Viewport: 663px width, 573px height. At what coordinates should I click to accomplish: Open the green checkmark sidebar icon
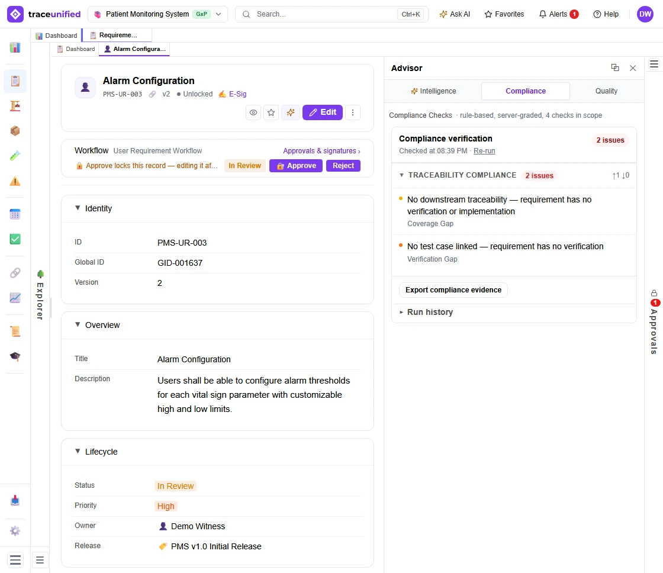[15, 239]
